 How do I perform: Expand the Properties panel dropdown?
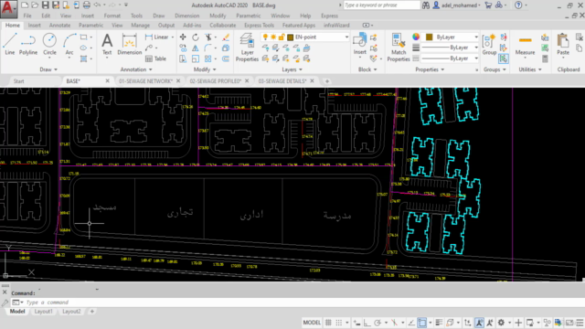pyautogui.click(x=430, y=69)
